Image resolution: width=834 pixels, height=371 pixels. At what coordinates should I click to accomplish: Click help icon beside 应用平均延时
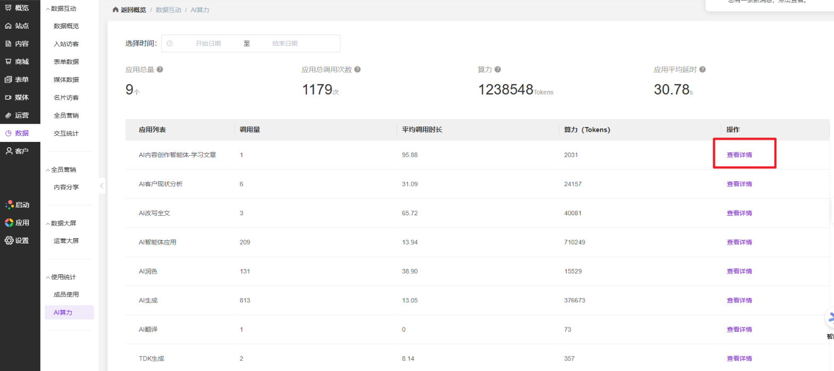coord(703,70)
